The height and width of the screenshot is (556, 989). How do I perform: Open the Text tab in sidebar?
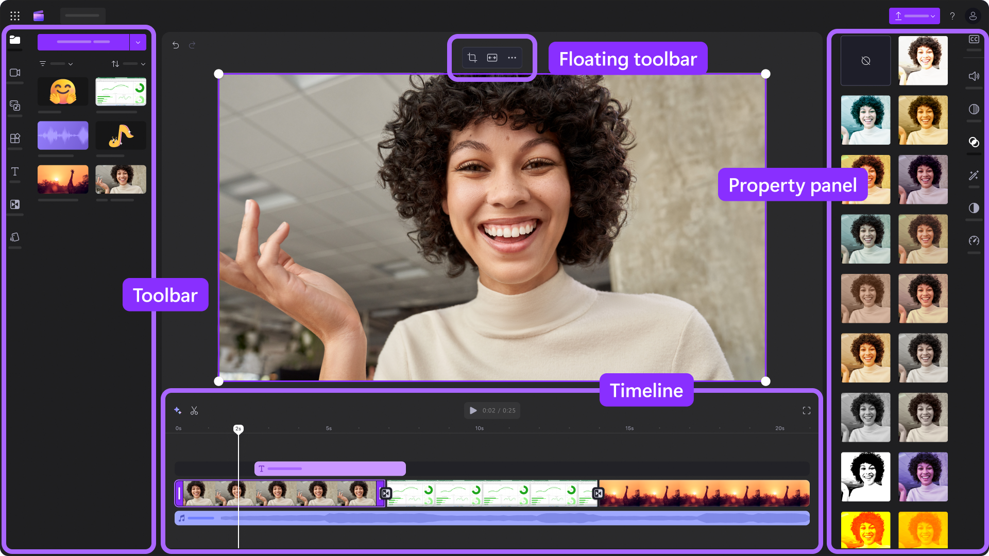pyautogui.click(x=15, y=171)
